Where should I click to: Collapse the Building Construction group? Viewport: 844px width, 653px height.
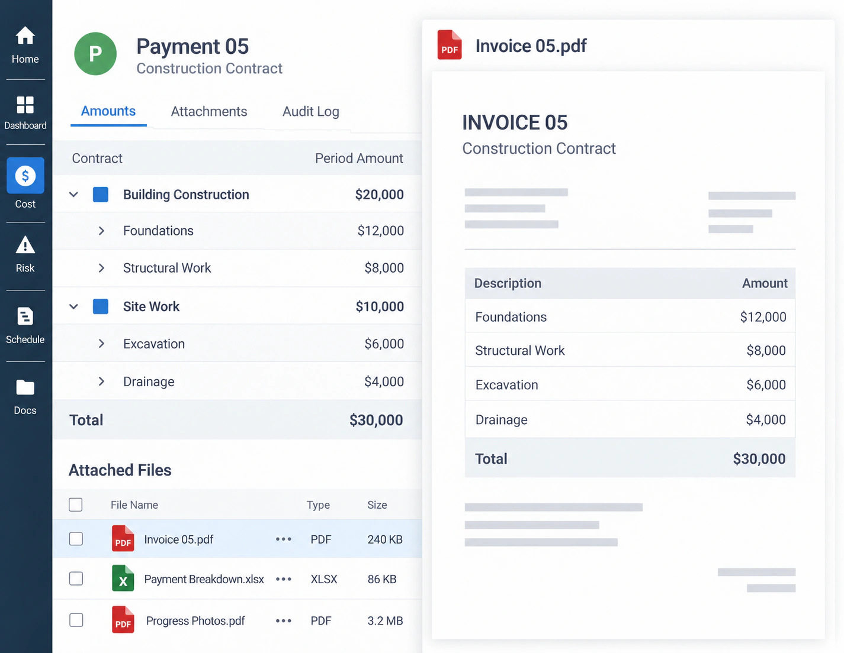click(x=73, y=195)
